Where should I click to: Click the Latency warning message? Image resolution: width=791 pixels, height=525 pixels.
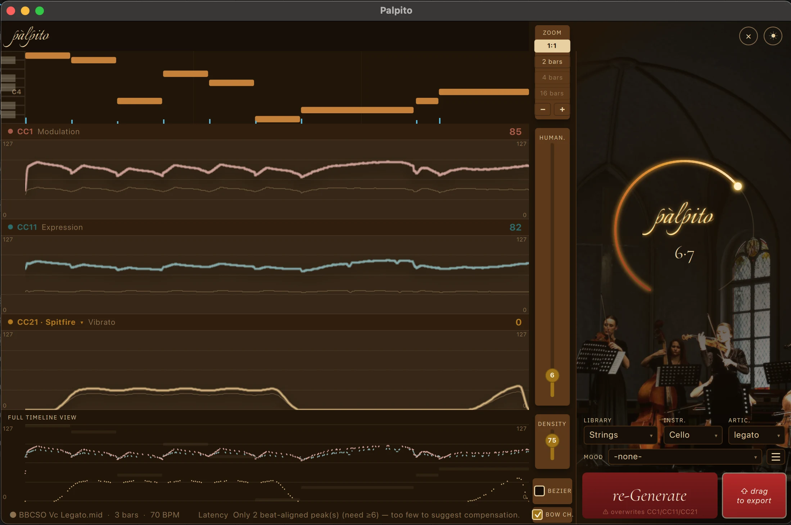coord(359,515)
